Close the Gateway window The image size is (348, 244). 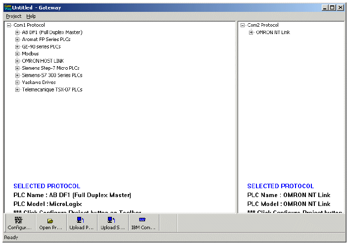tap(340, 7)
